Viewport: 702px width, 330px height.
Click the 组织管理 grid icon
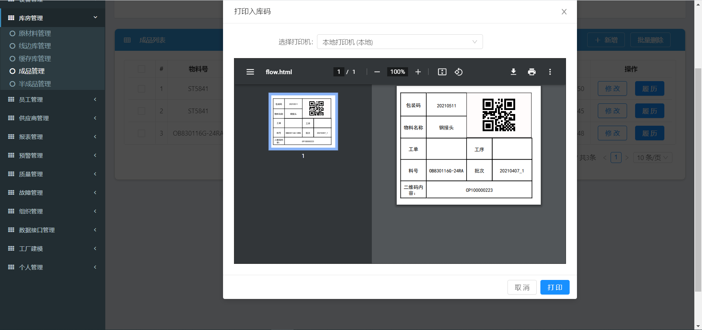pyautogui.click(x=11, y=211)
